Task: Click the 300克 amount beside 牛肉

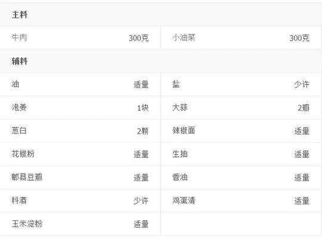Action: coord(139,38)
